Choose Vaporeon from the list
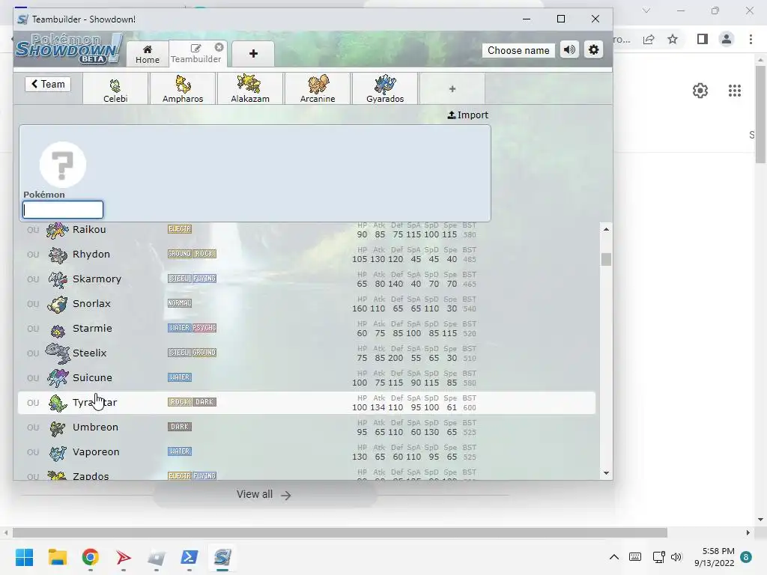Viewport: 767px width, 575px height. (x=306, y=451)
